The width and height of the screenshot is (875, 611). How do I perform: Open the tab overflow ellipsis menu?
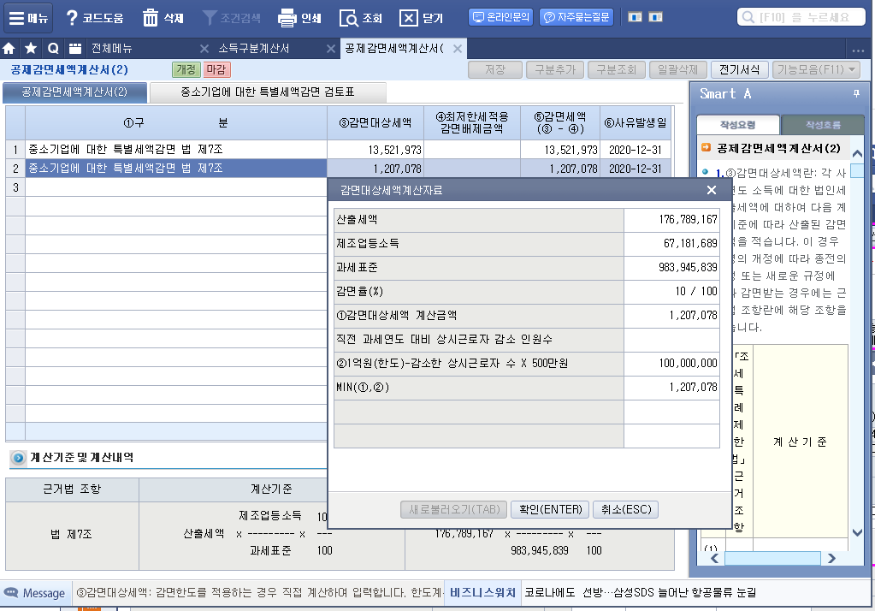coord(858,50)
